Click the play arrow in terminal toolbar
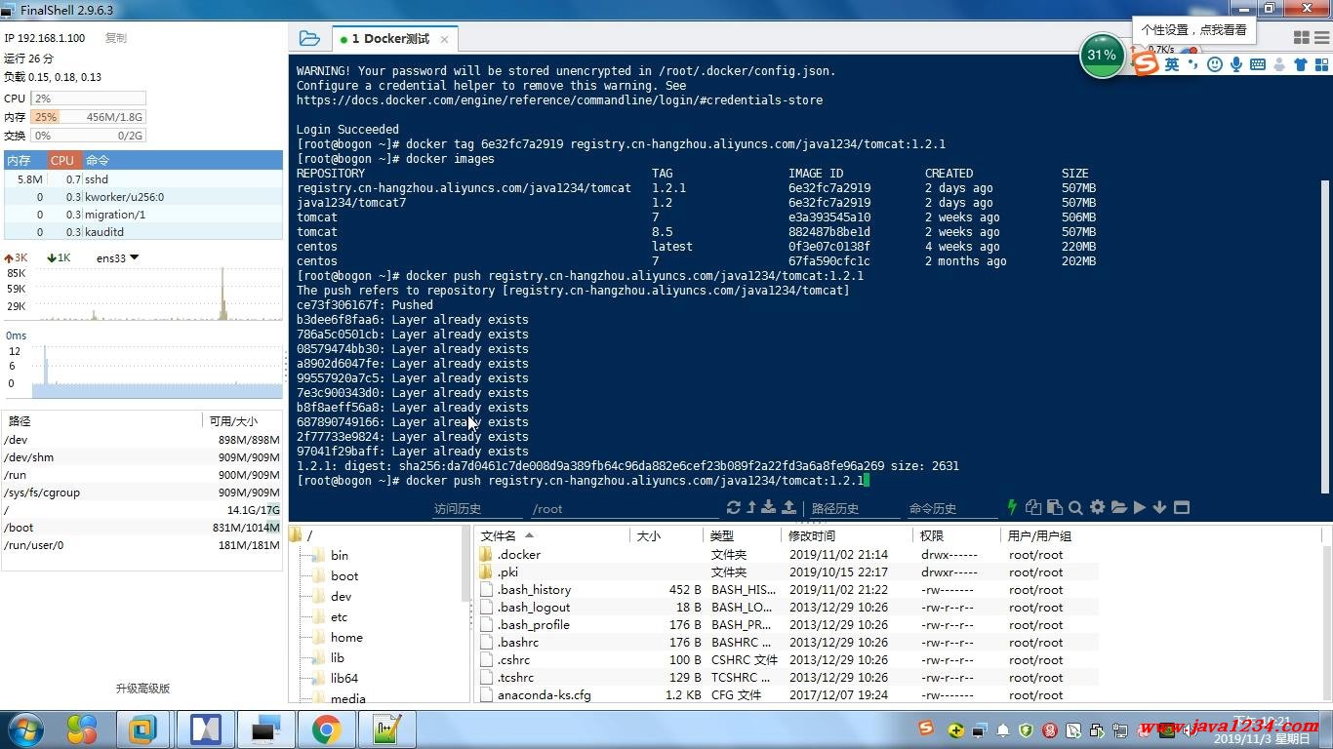 pos(1139,507)
